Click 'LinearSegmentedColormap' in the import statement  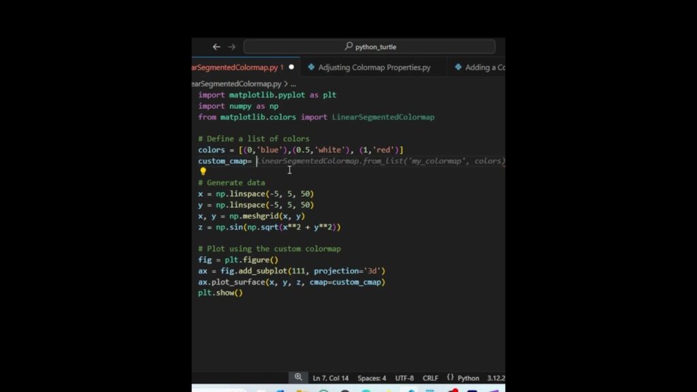coord(383,117)
